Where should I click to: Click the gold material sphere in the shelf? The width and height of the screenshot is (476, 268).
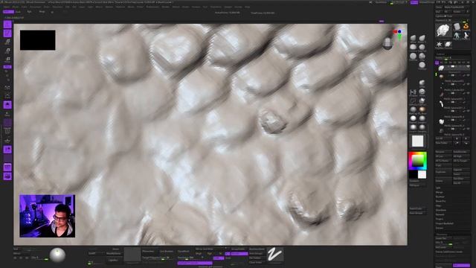tap(422, 109)
